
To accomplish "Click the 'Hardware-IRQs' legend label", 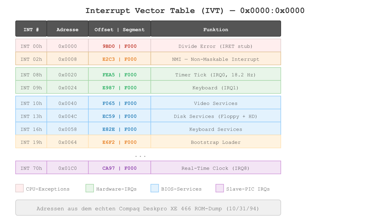I will coord(116,189).
